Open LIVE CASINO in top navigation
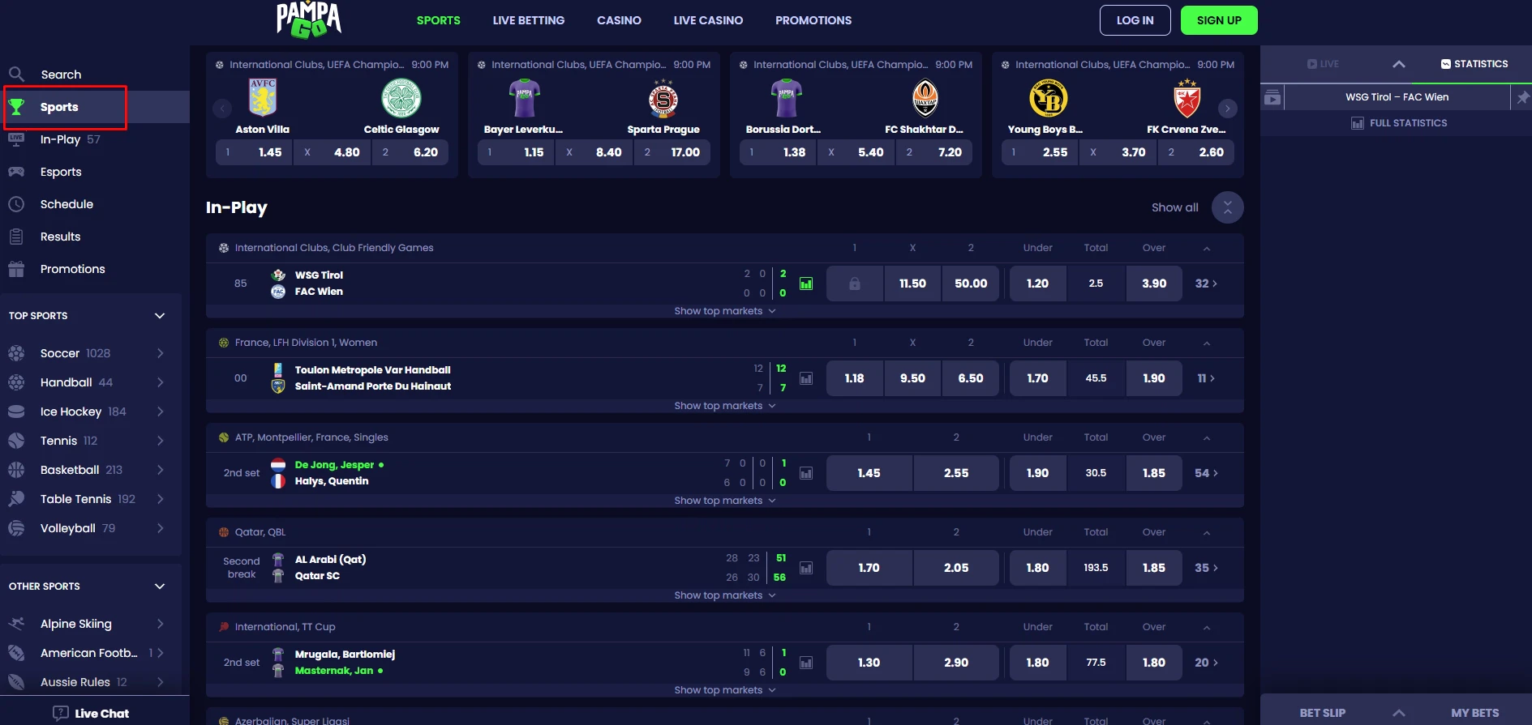The height and width of the screenshot is (725, 1532). [x=709, y=20]
